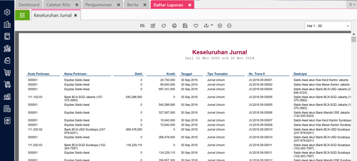
Task: Click transaction number JV.2016.09.00004
Action: (260, 89)
